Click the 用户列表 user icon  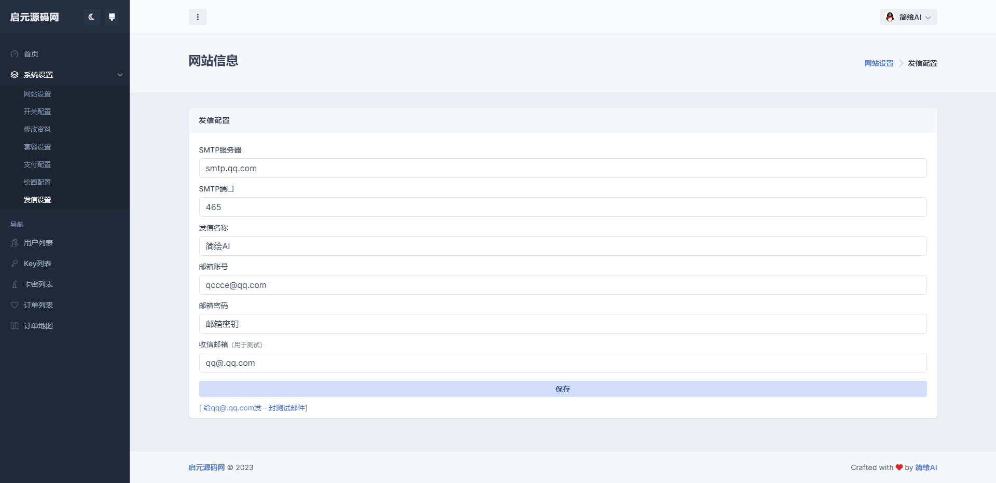[x=15, y=243]
